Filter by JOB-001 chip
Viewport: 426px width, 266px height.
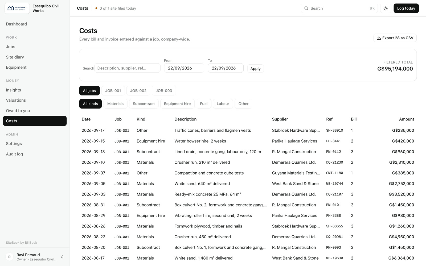tap(113, 90)
